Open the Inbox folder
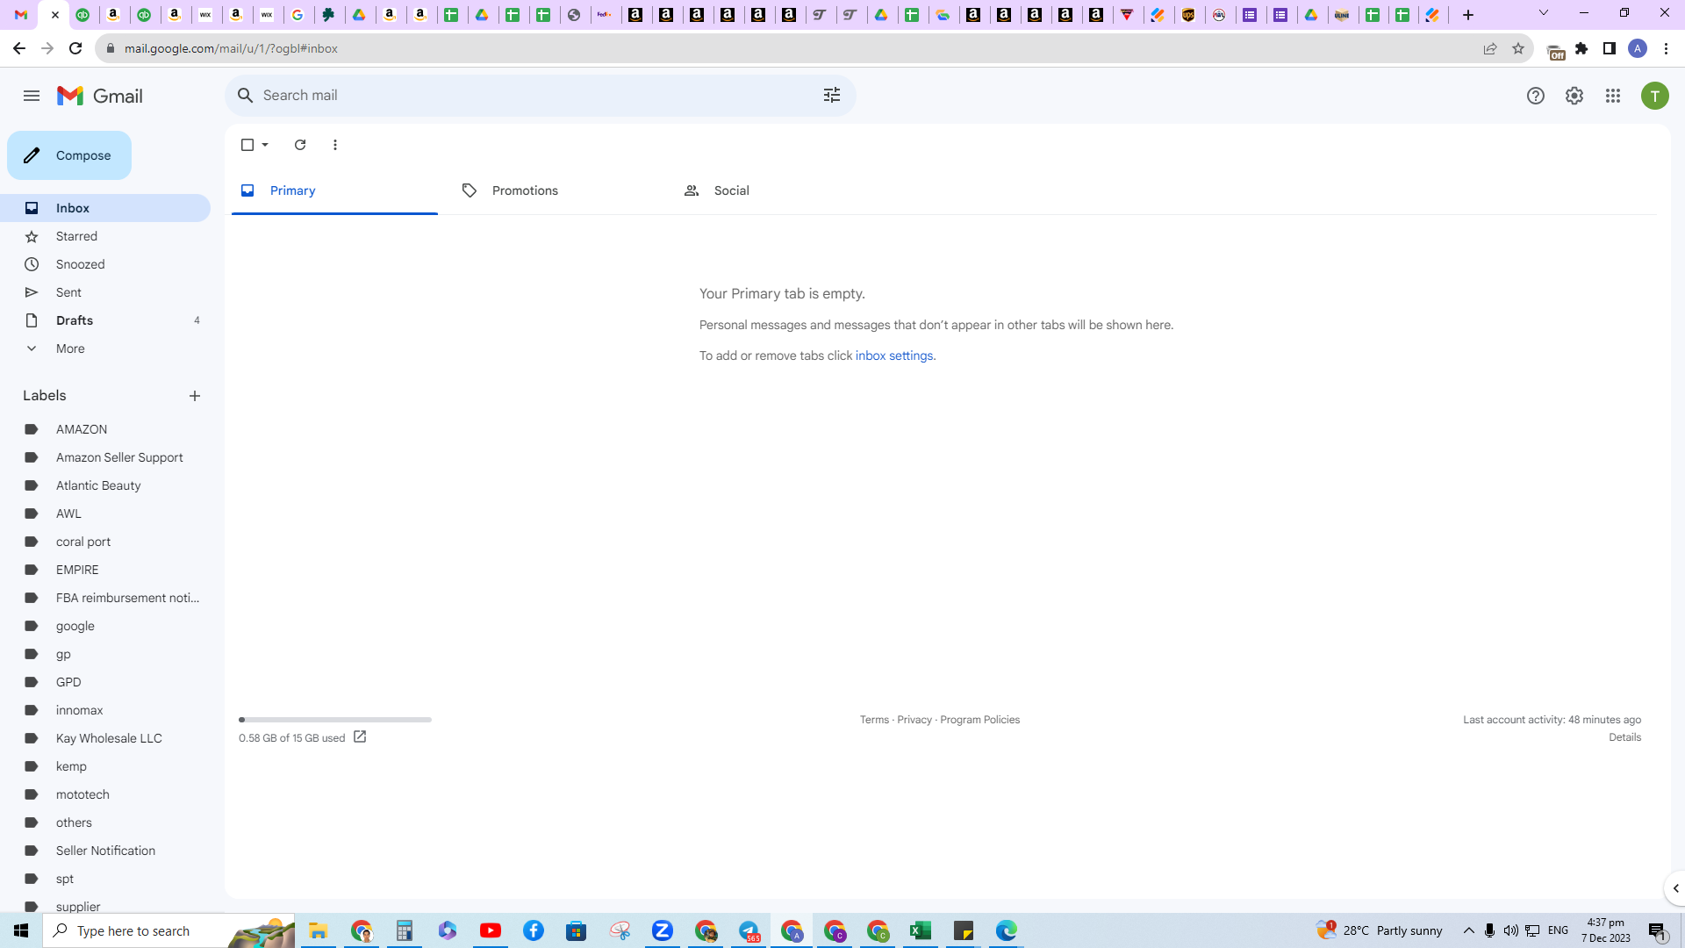1685x948 pixels. (105, 208)
